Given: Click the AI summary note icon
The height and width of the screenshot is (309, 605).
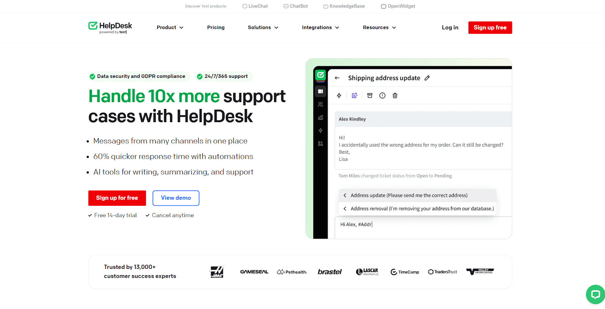Looking at the screenshot, I should [354, 96].
